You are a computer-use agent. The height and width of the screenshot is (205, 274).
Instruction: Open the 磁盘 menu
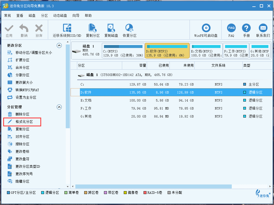32,15
